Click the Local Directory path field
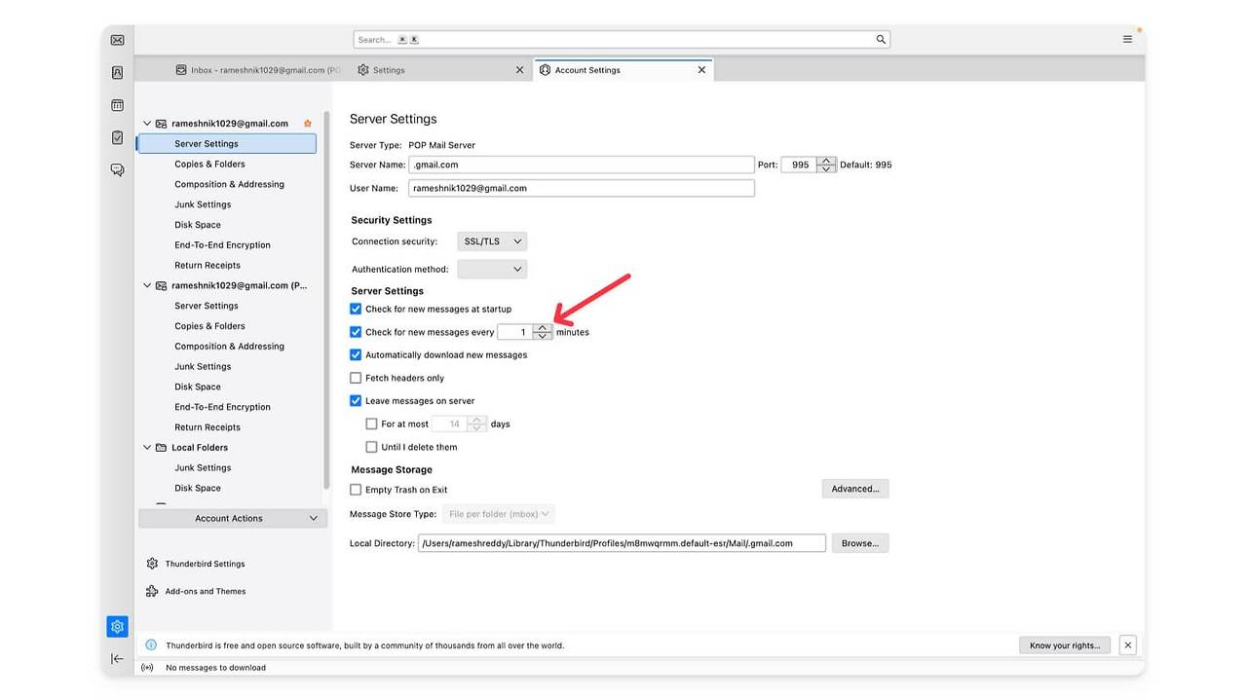The height and width of the screenshot is (700, 1247). 622,543
